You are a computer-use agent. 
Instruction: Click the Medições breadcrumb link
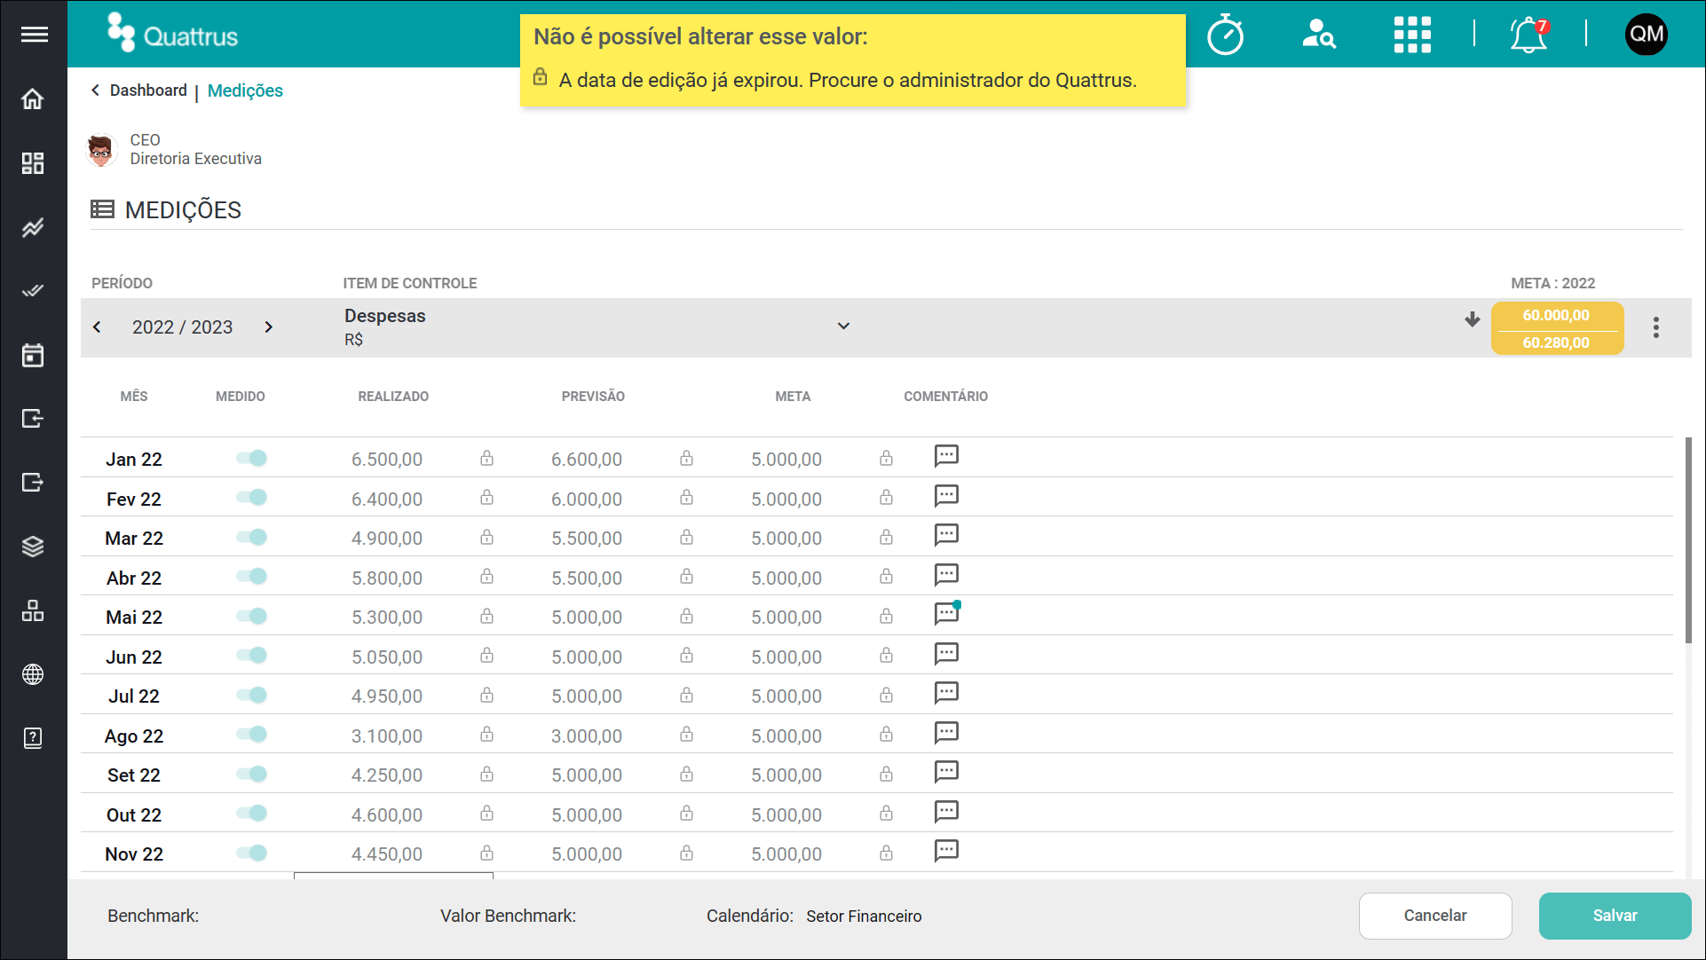245,90
